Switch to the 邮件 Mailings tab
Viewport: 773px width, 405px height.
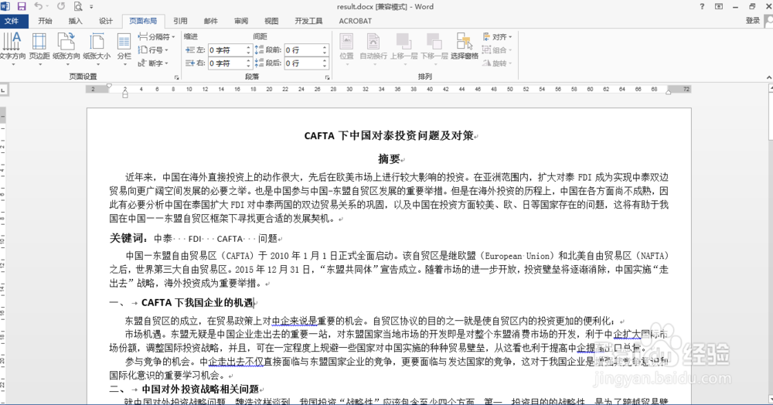click(x=210, y=21)
